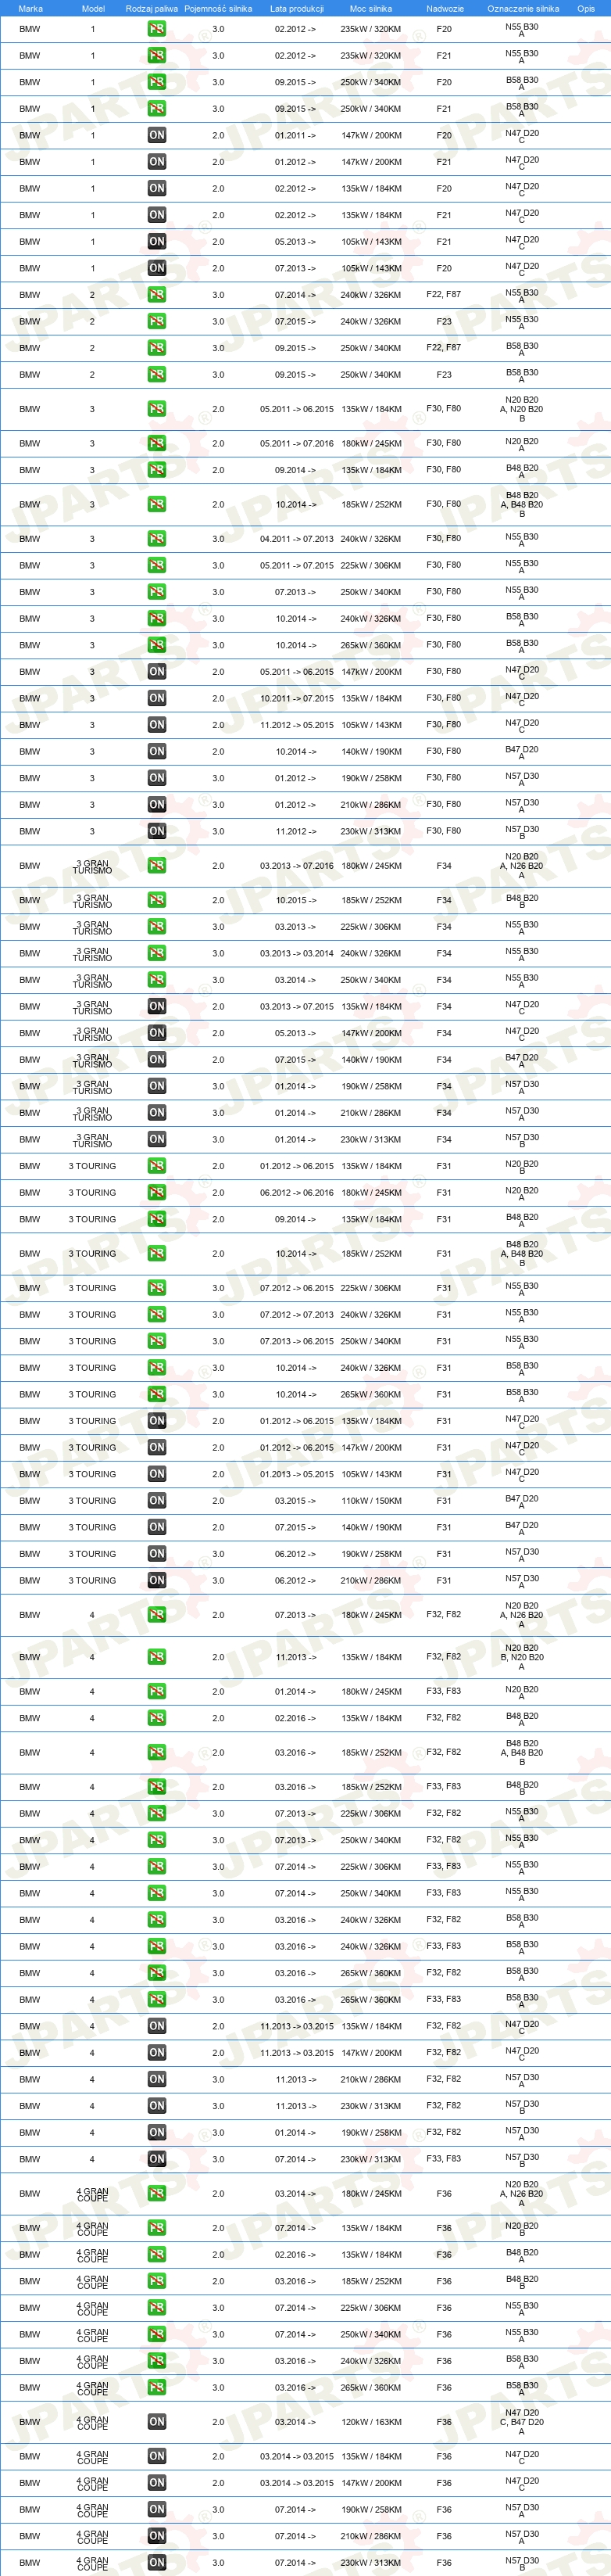Image resolution: width=611 pixels, height=2576 pixels.
Task: Click engine code 'N47 D20 C, B47 D20' cell
Action: 522,2422
